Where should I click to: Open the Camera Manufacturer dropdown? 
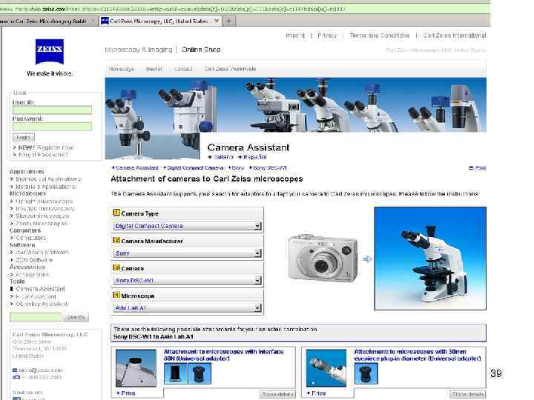(187, 253)
